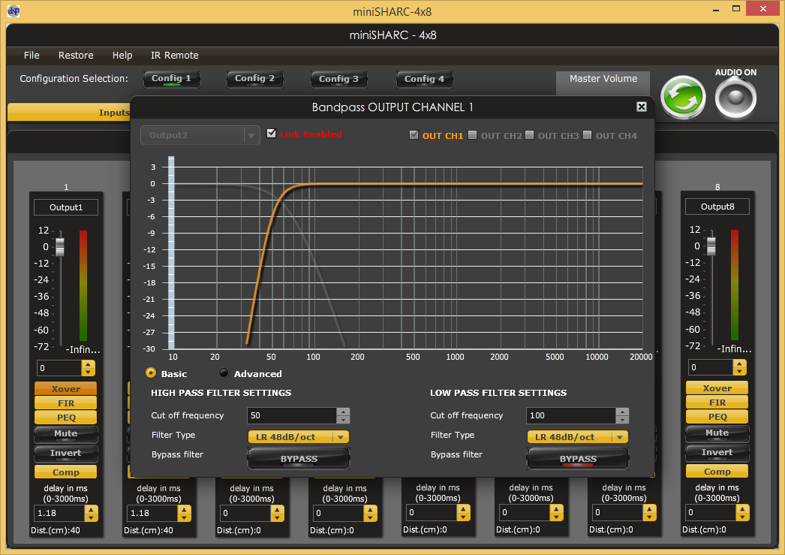Click the Output1 delay value field
This screenshot has height=555, width=785.
coord(59,513)
